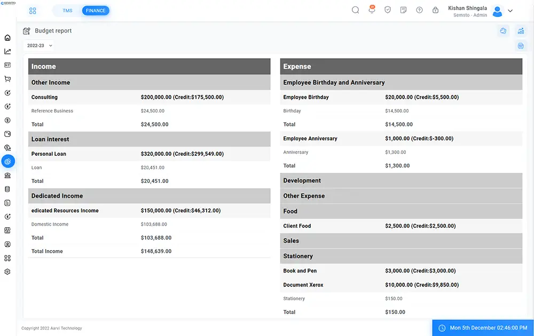Click the blue user avatar
This screenshot has height=336, width=534.
click(x=498, y=11)
